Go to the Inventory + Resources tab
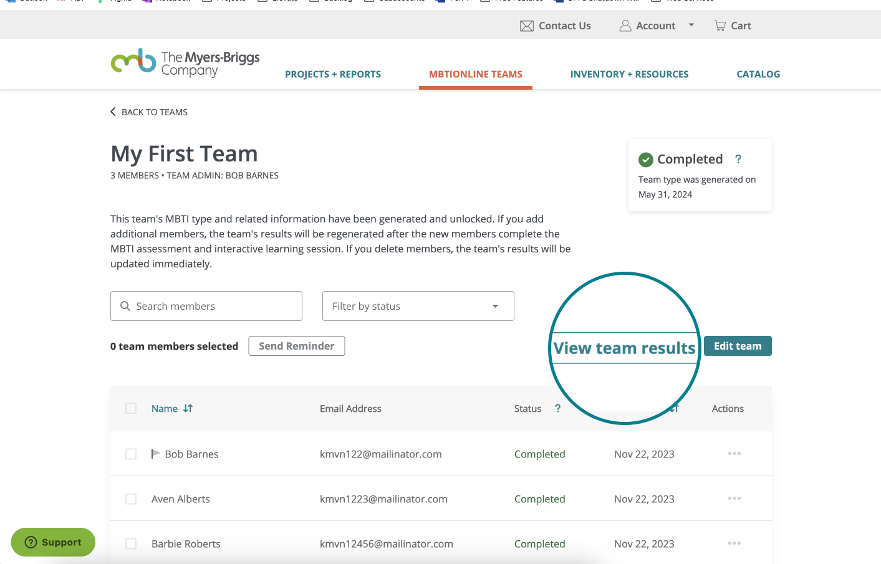Viewport: 881px width, 564px height. [630, 74]
